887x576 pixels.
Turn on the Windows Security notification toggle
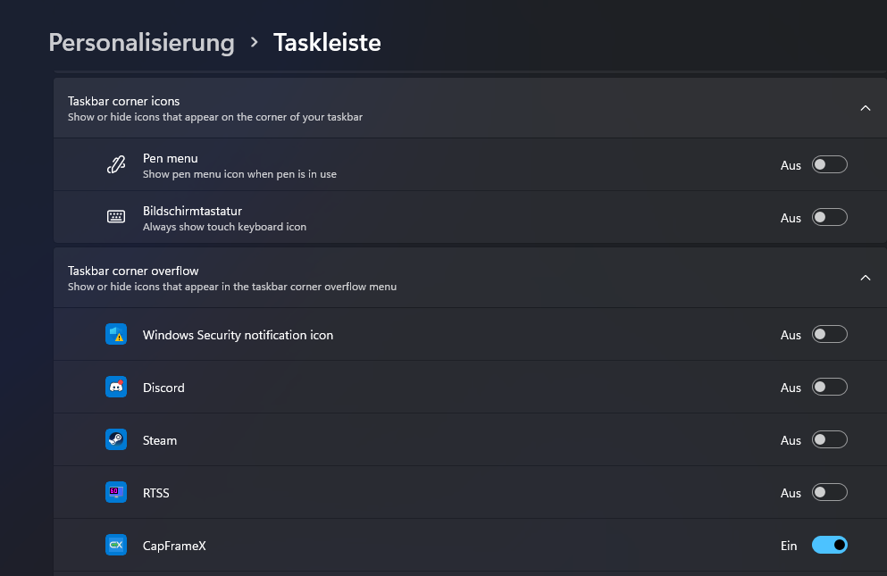pyautogui.click(x=829, y=333)
